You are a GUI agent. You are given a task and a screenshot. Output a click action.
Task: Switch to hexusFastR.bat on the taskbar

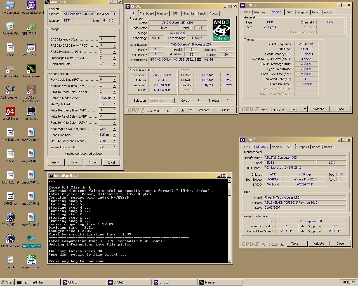[38, 282]
